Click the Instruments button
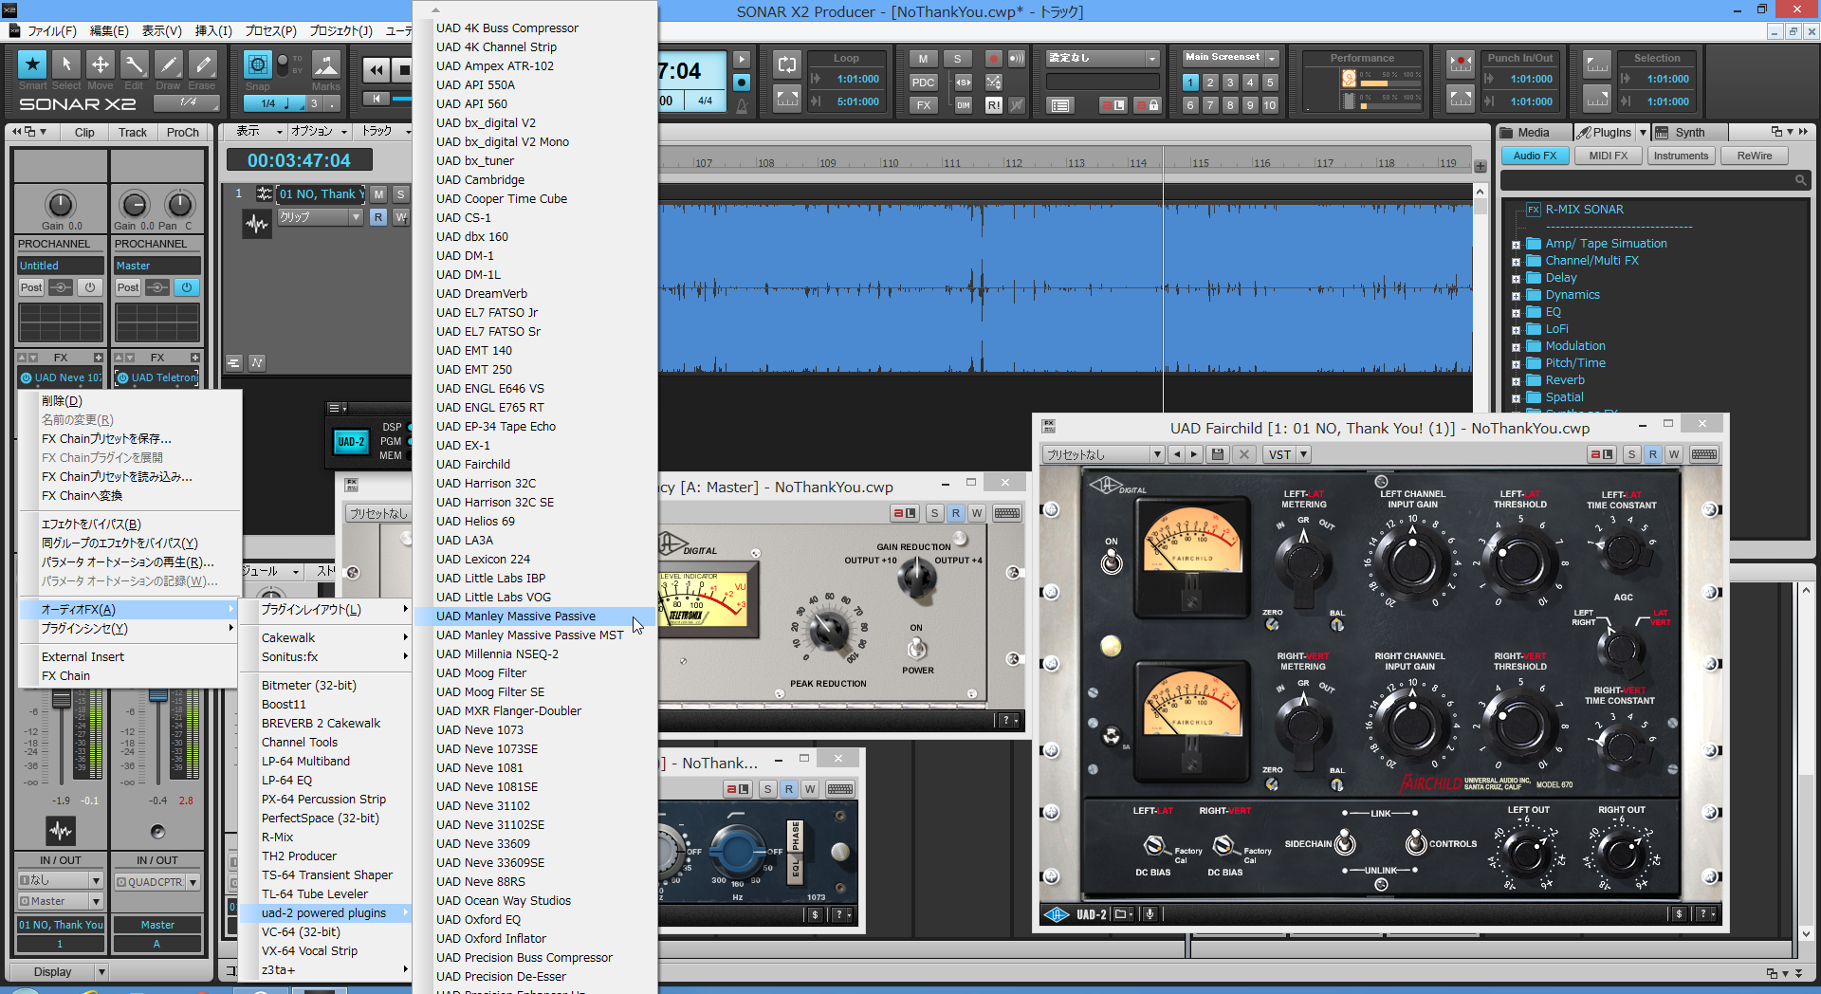The width and height of the screenshot is (1821, 994). click(x=1681, y=156)
